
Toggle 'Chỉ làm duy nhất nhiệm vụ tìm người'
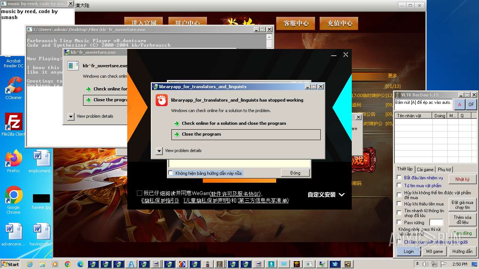[399, 242]
